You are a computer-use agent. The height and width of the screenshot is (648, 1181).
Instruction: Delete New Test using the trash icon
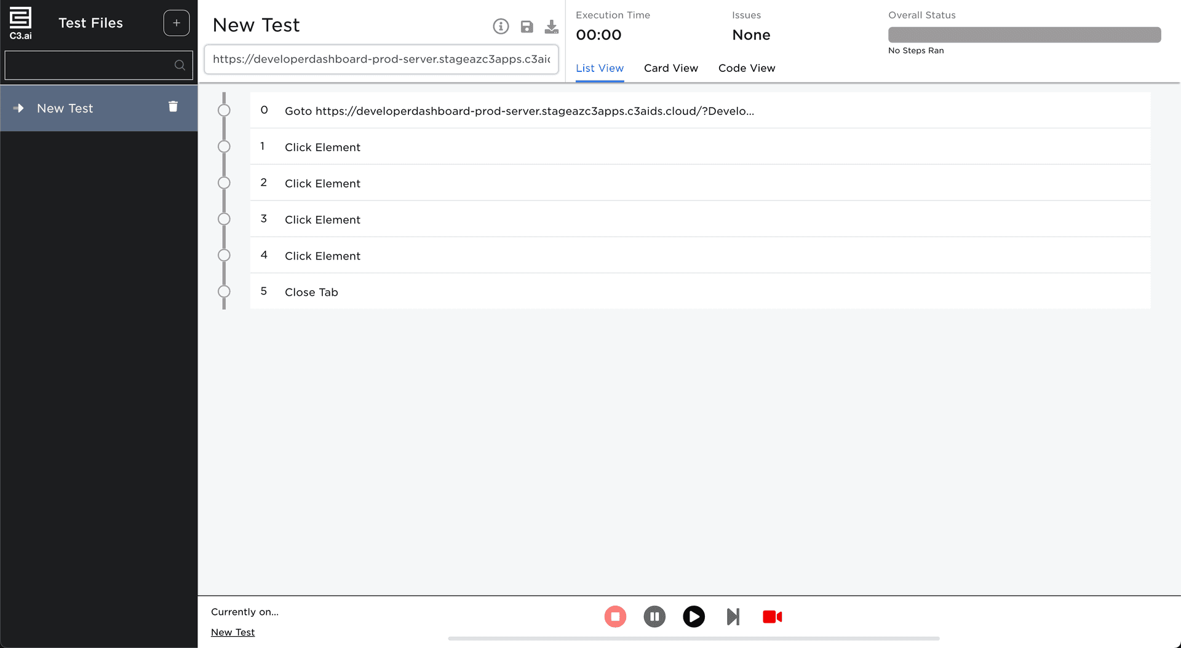tap(173, 106)
